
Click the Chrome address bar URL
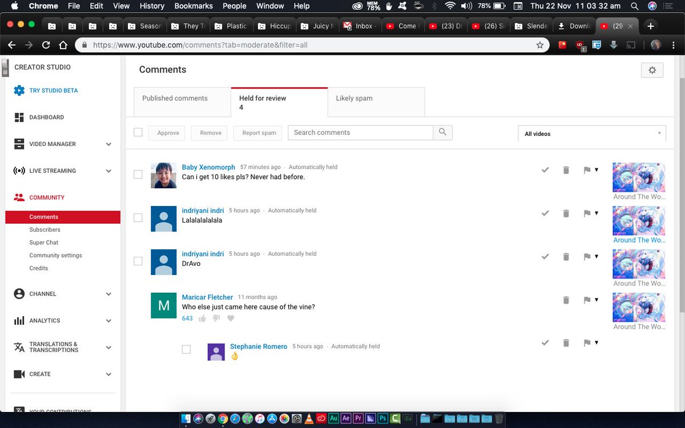[x=200, y=45]
